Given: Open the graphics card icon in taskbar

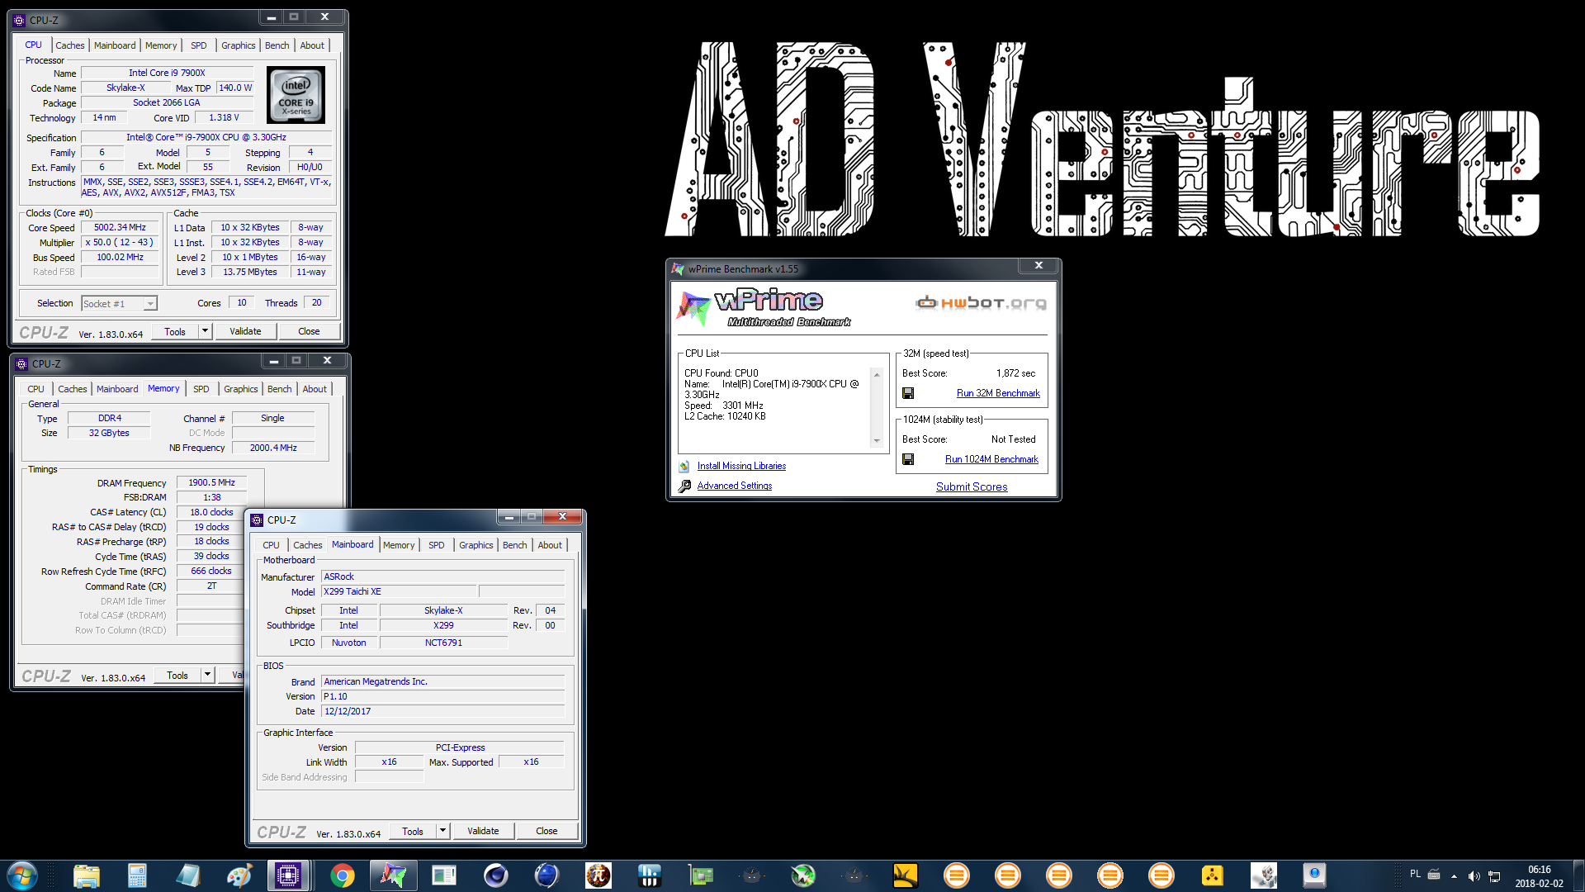Looking at the screenshot, I should pos(700,875).
